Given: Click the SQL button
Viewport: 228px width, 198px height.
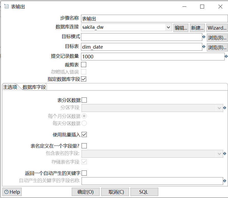Looking at the screenshot, I should (144, 192).
